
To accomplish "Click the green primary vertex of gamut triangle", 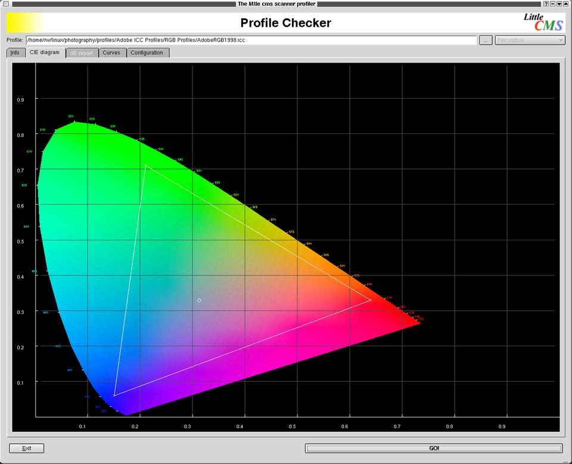I will (x=145, y=165).
